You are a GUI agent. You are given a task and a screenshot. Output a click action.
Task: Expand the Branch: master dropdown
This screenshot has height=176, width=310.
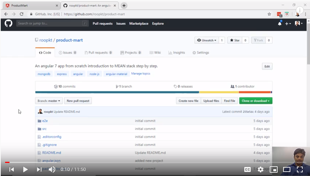(x=49, y=101)
